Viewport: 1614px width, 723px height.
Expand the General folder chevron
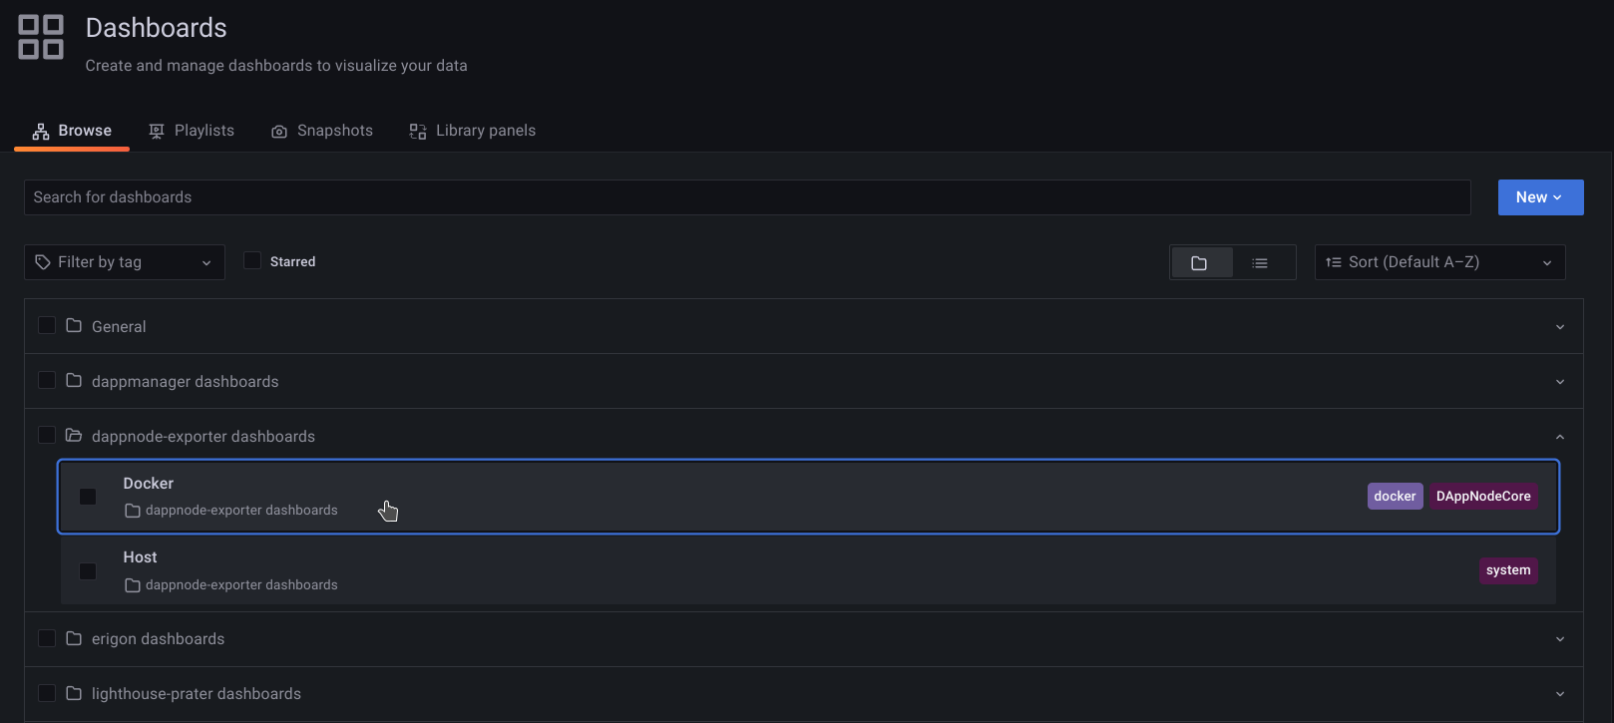[x=1560, y=327]
